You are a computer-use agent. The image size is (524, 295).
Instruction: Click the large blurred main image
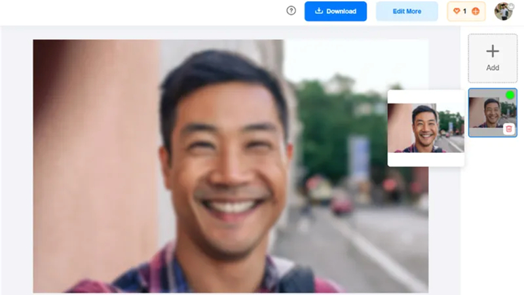click(x=231, y=167)
